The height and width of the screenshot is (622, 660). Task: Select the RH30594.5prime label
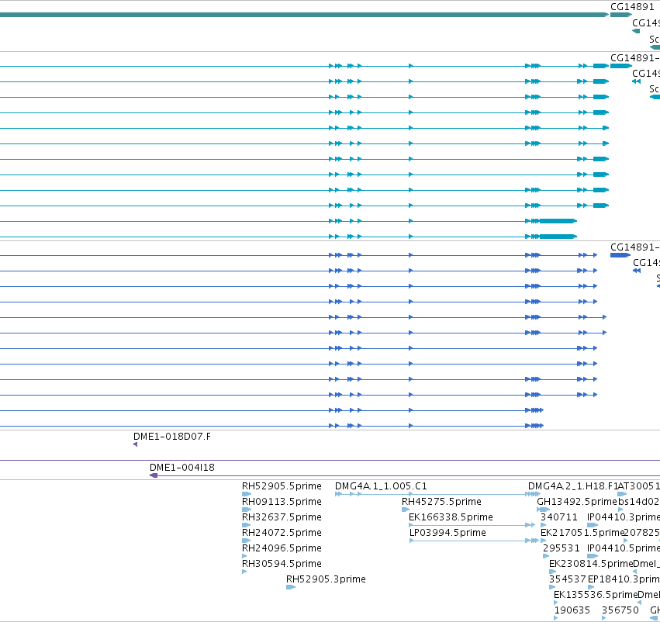pyautogui.click(x=282, y=564)
